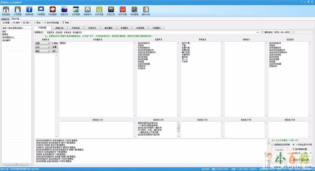315x171 pixels.
Task: Enable the 随机格式 checkbox
Action: tap(263, 32)
